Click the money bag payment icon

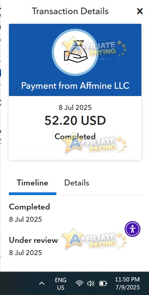click(75, 52)
